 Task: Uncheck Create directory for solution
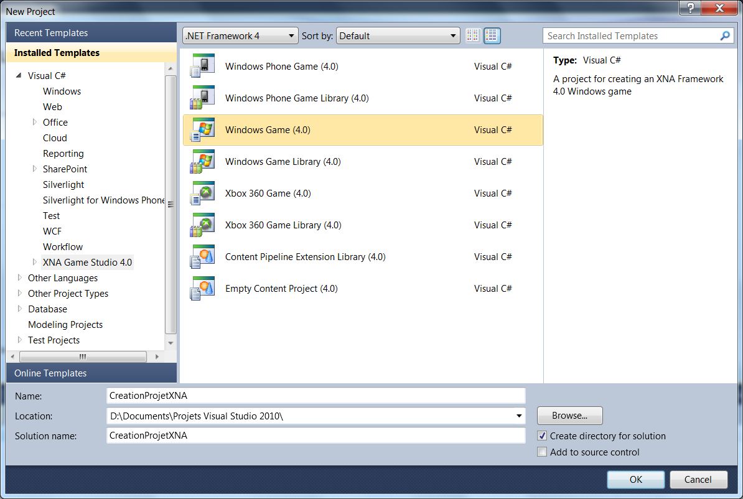click(x=542, y=436)
